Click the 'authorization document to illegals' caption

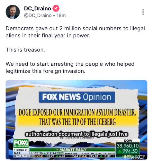(76, 134)
